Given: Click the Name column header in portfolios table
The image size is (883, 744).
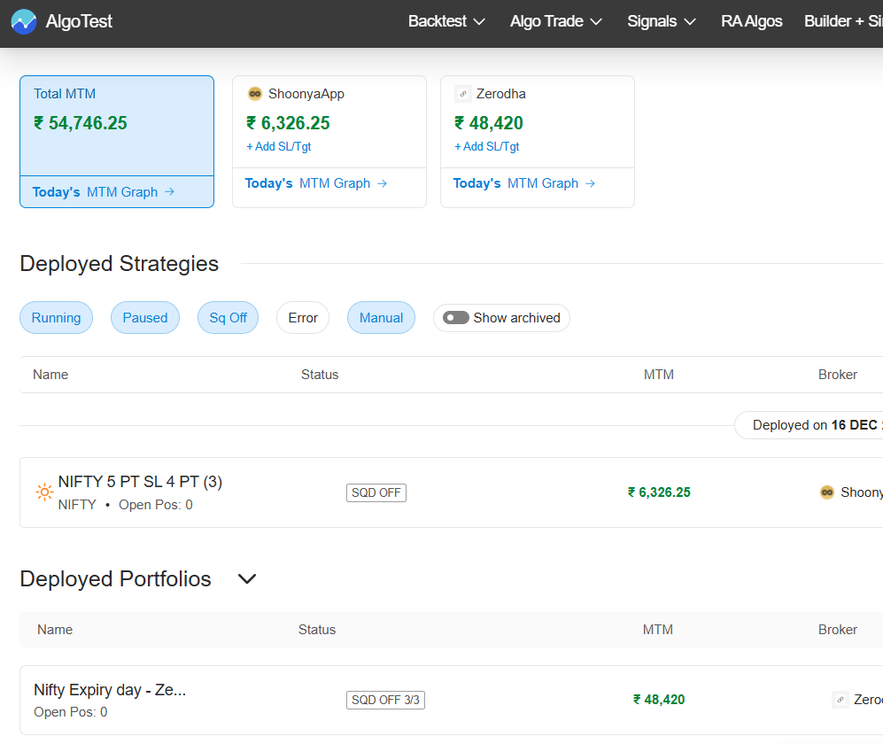Looking at the screenshot, I should point(55,630).
